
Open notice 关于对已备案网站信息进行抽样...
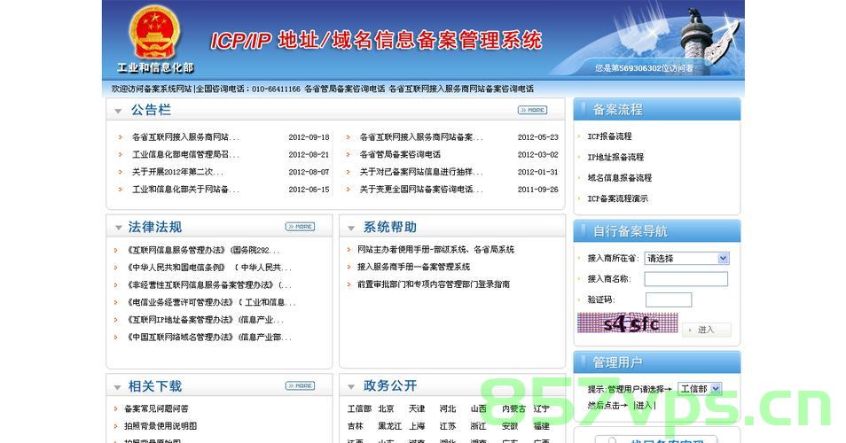pos(421,171)
